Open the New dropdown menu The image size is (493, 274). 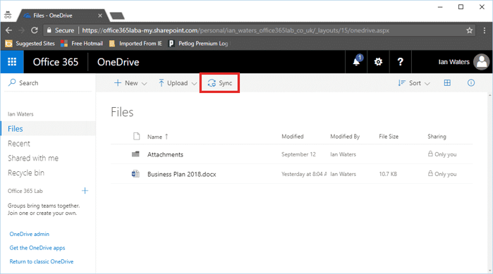[130, 83]
